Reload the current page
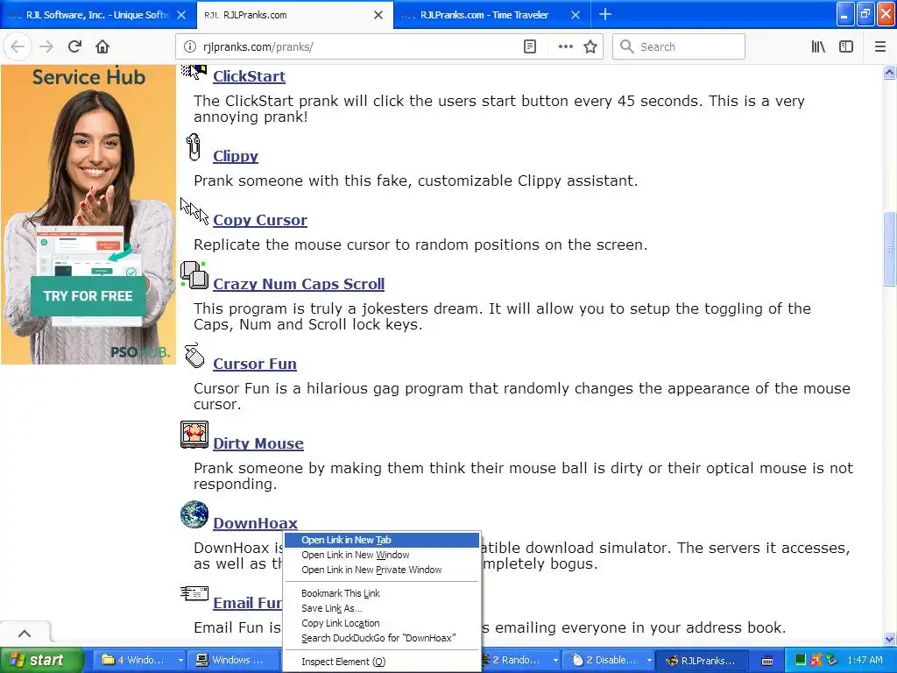Image resolution: width=897 pixels, height=673 pixels. pos(74,47)
